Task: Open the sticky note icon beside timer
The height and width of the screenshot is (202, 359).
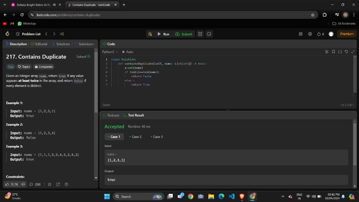Action: 209,34
